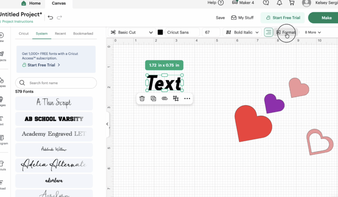This screenshot has height=197, width=338.
Task: Click the chat help bubble icon
Action: (x=266, y=3)
